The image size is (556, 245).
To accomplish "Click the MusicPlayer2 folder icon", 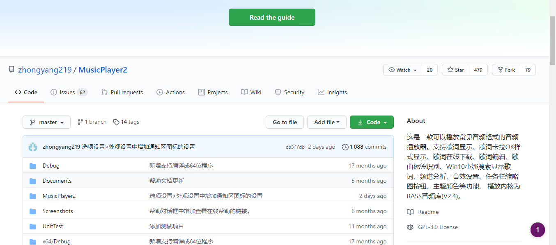I will pos(33,196).
